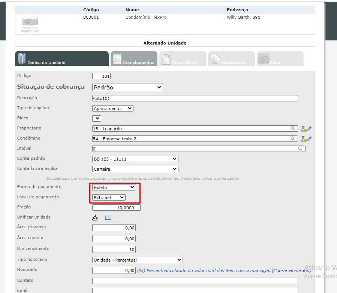Click the magnifier in the Condômino field
This screenshot has width=337, height=293.
(292, 138)
